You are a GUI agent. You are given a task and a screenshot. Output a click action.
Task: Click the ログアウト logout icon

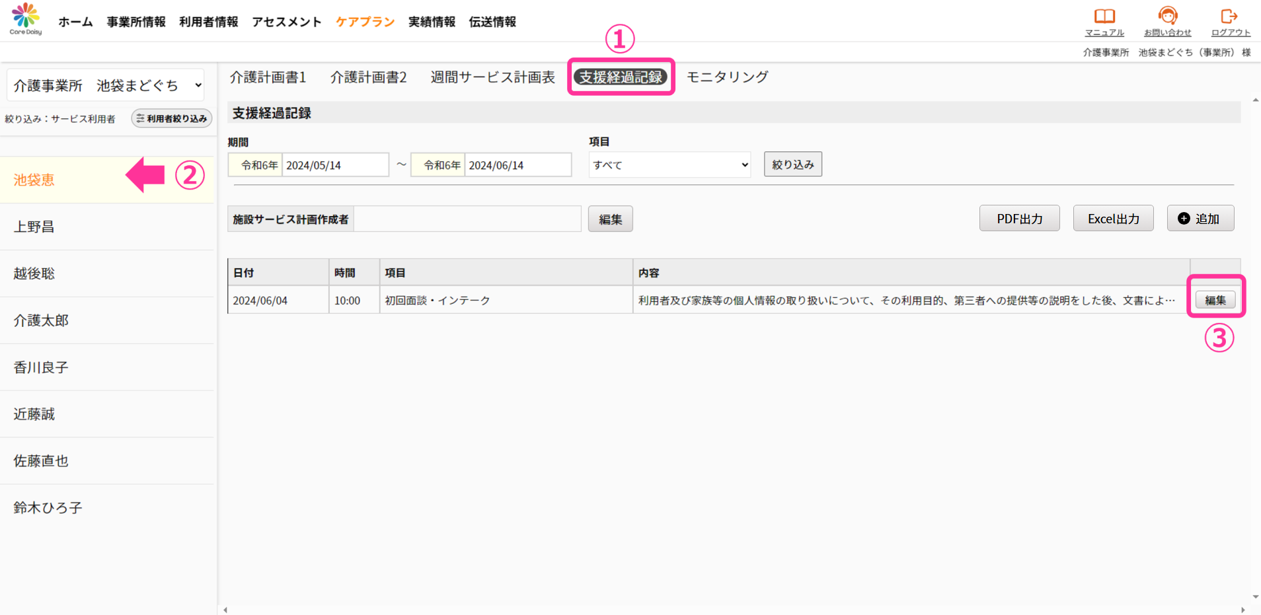[1229, 16]
